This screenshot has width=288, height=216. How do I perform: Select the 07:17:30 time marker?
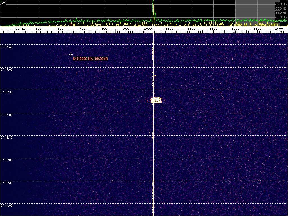click(6, 47)
